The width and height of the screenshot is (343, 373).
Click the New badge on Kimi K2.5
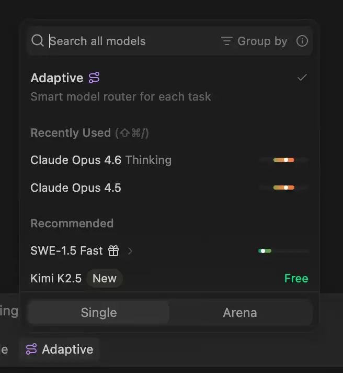(x=105, y=278)
